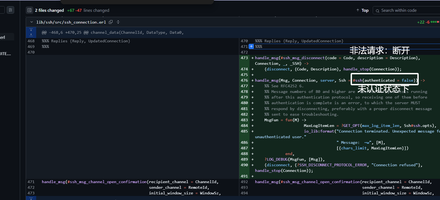Select left-side line number 468
The image size is (440, 200).
tap(31, 41)
